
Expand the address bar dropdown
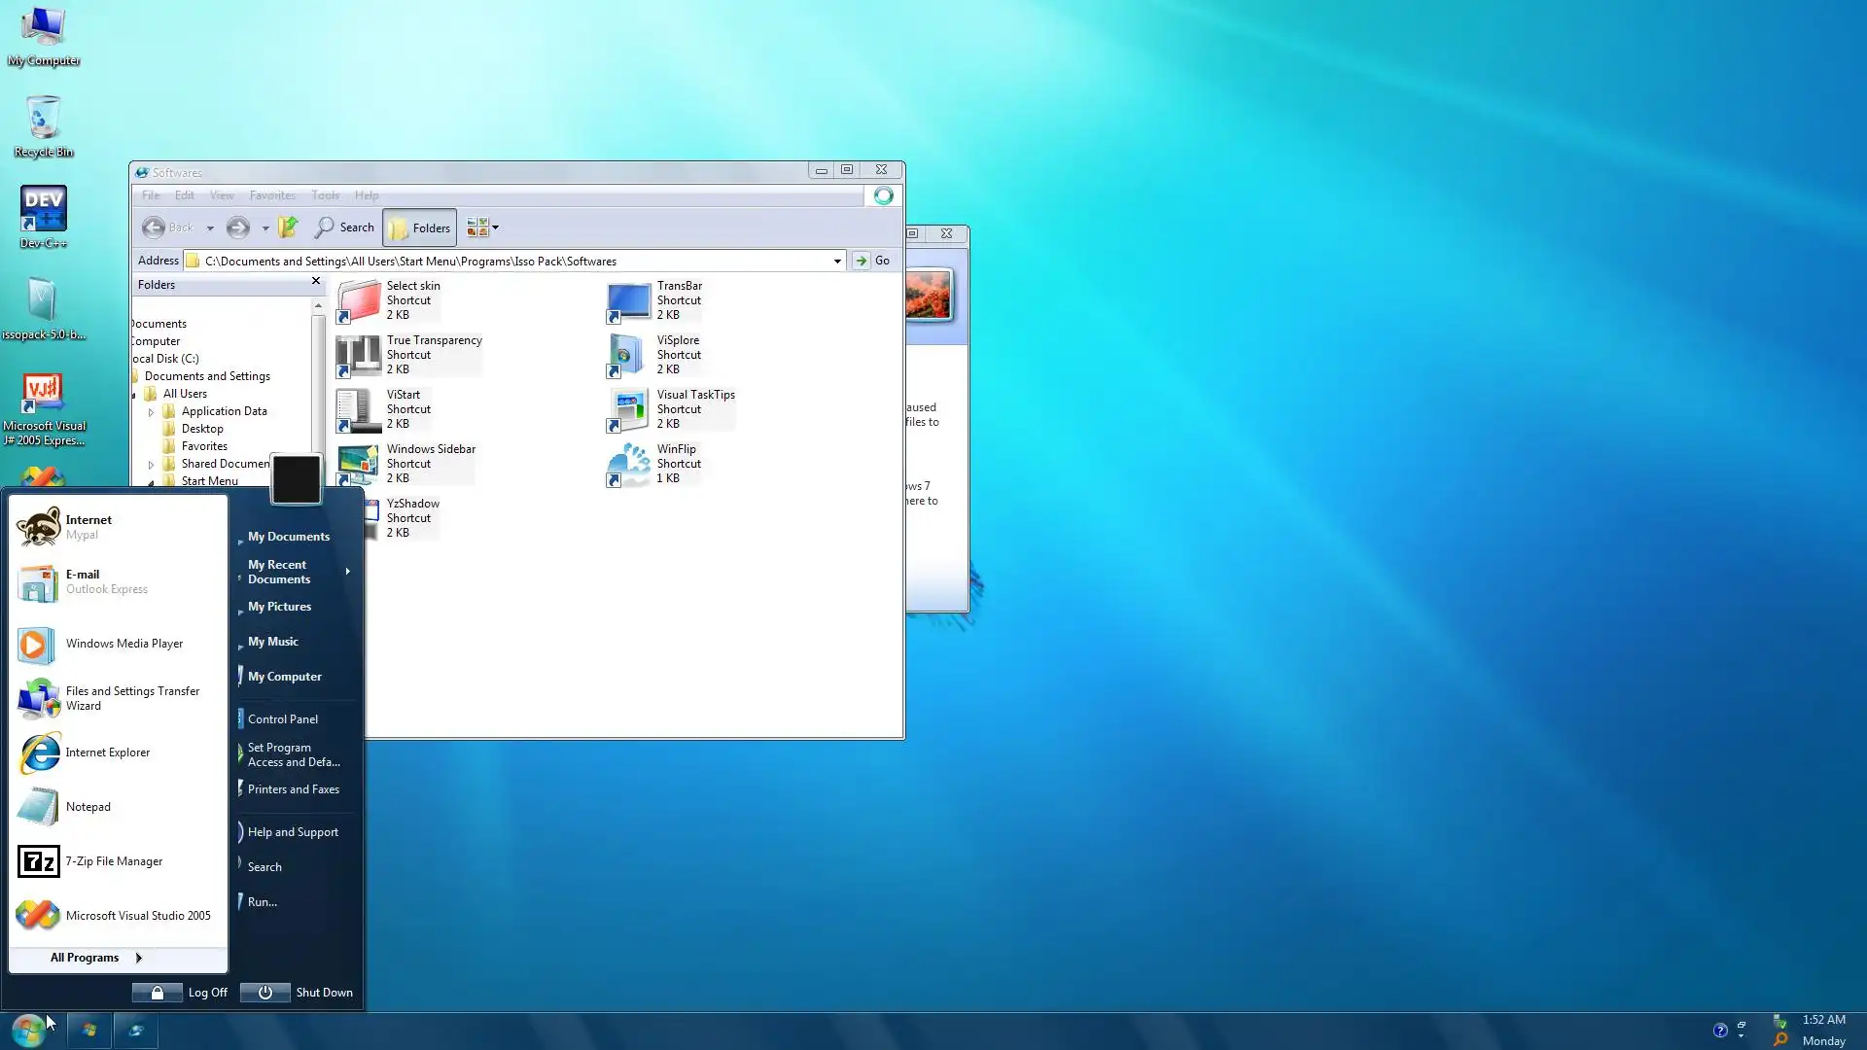[x=836, y=261]
